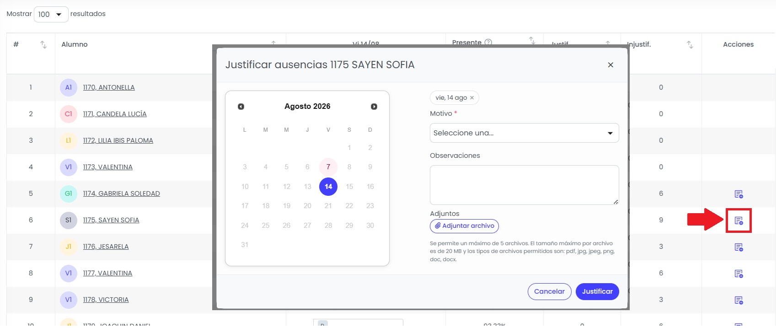This screenshot has width=776, height=328.
Task: Select day 31 in the calendar
Action: point(245,245)
